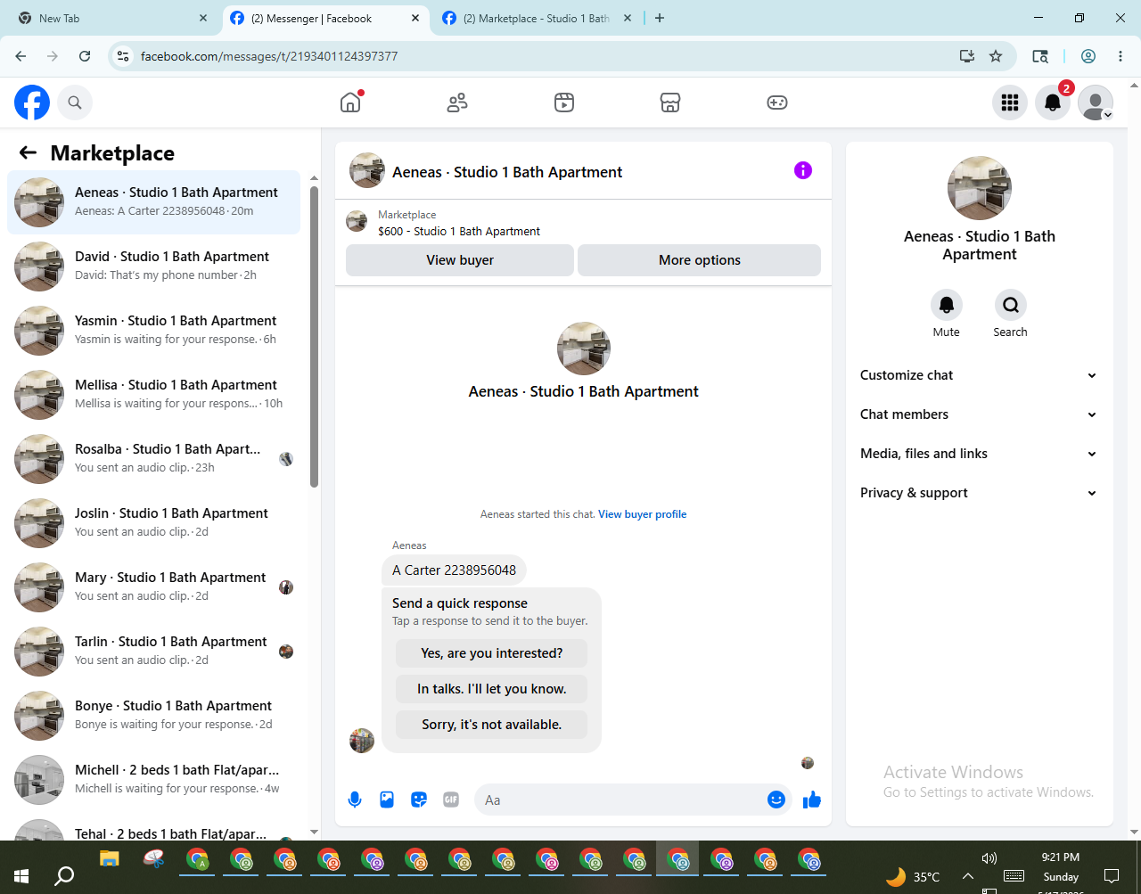The height and width of the screenshot is (894, 1141).
Task: Go to the Home feed icon
Action: (350, 103)
